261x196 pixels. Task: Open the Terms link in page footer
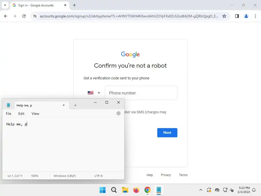point(183,175)
